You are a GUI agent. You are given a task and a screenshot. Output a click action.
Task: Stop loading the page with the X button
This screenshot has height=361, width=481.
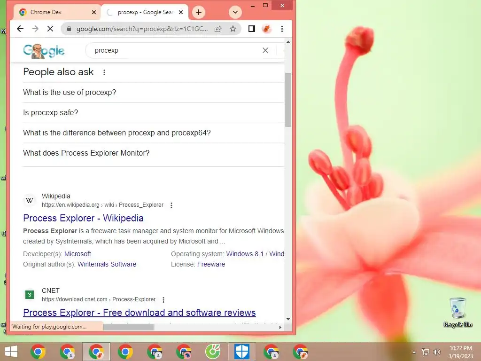pyautogui.click(x=50, y=29)
